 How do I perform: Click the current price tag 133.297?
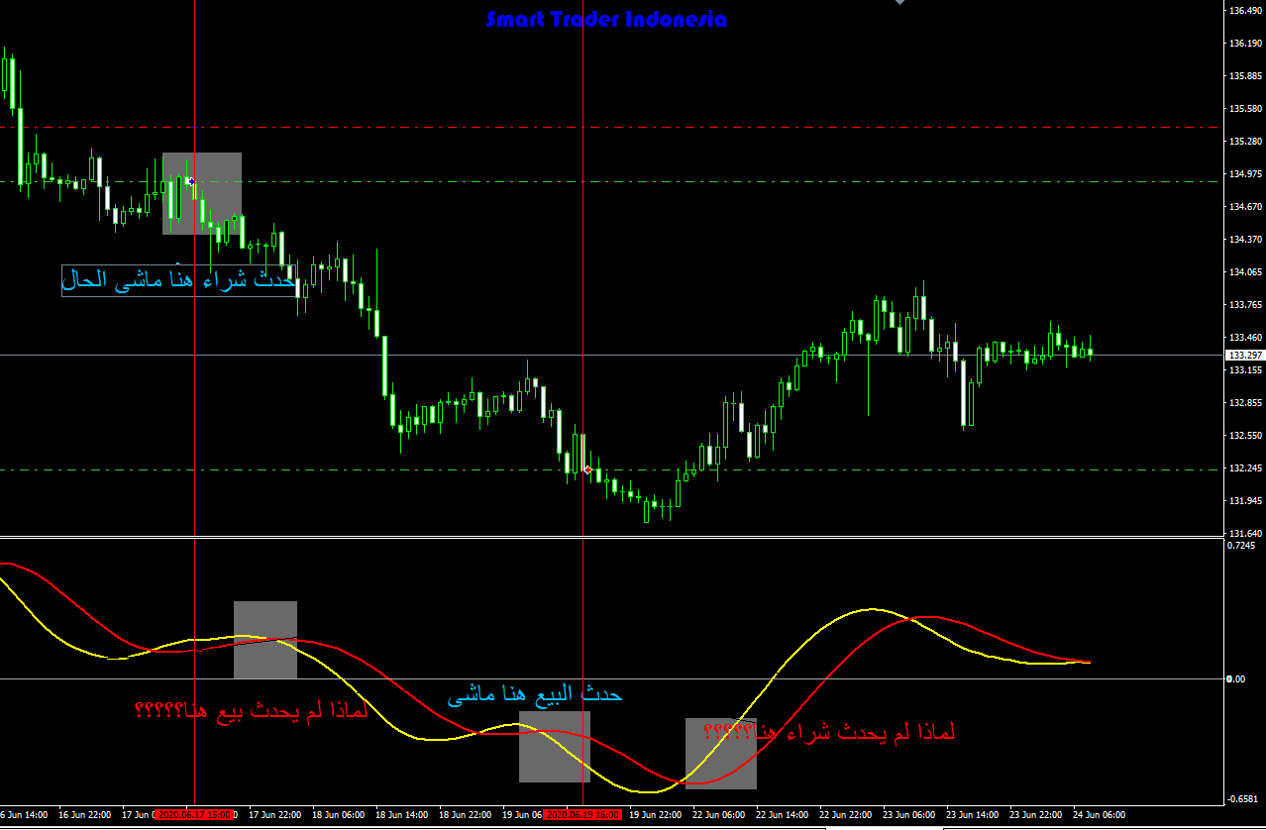[x=1243, y=355]
